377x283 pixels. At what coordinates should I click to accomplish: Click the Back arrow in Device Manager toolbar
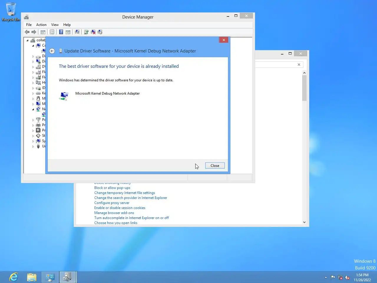tap(27, 32)
